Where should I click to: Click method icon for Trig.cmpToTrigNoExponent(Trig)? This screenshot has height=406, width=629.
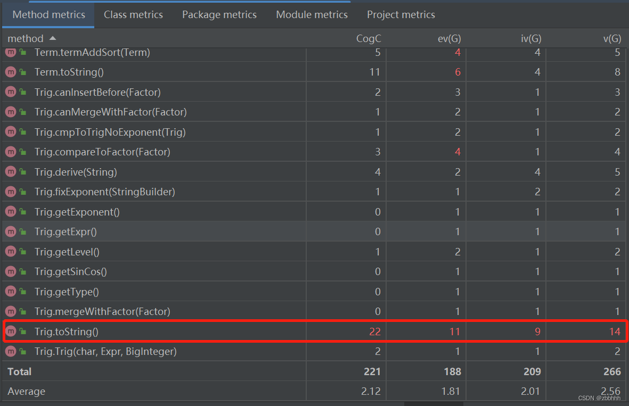point(11,132)
